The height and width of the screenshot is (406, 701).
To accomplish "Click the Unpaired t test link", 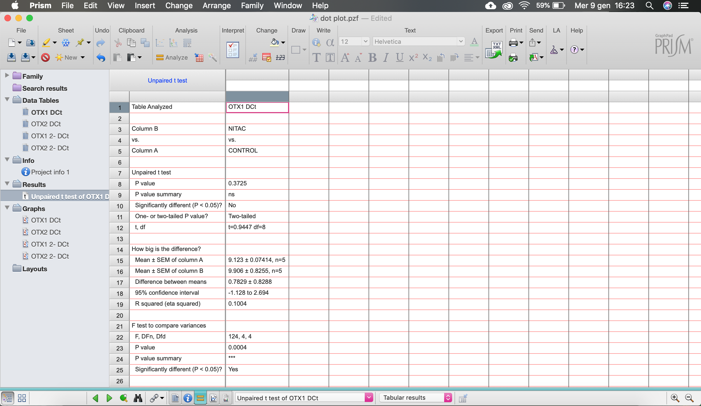I will [167, 81].
